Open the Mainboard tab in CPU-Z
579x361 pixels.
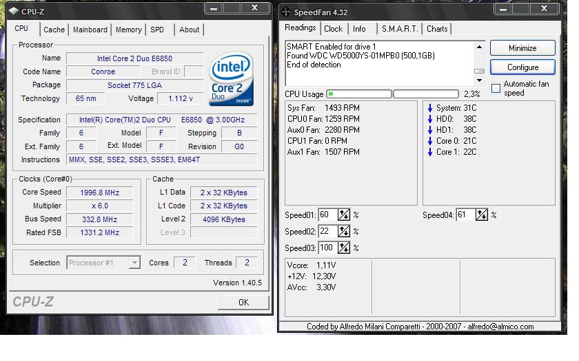(90, 30)
